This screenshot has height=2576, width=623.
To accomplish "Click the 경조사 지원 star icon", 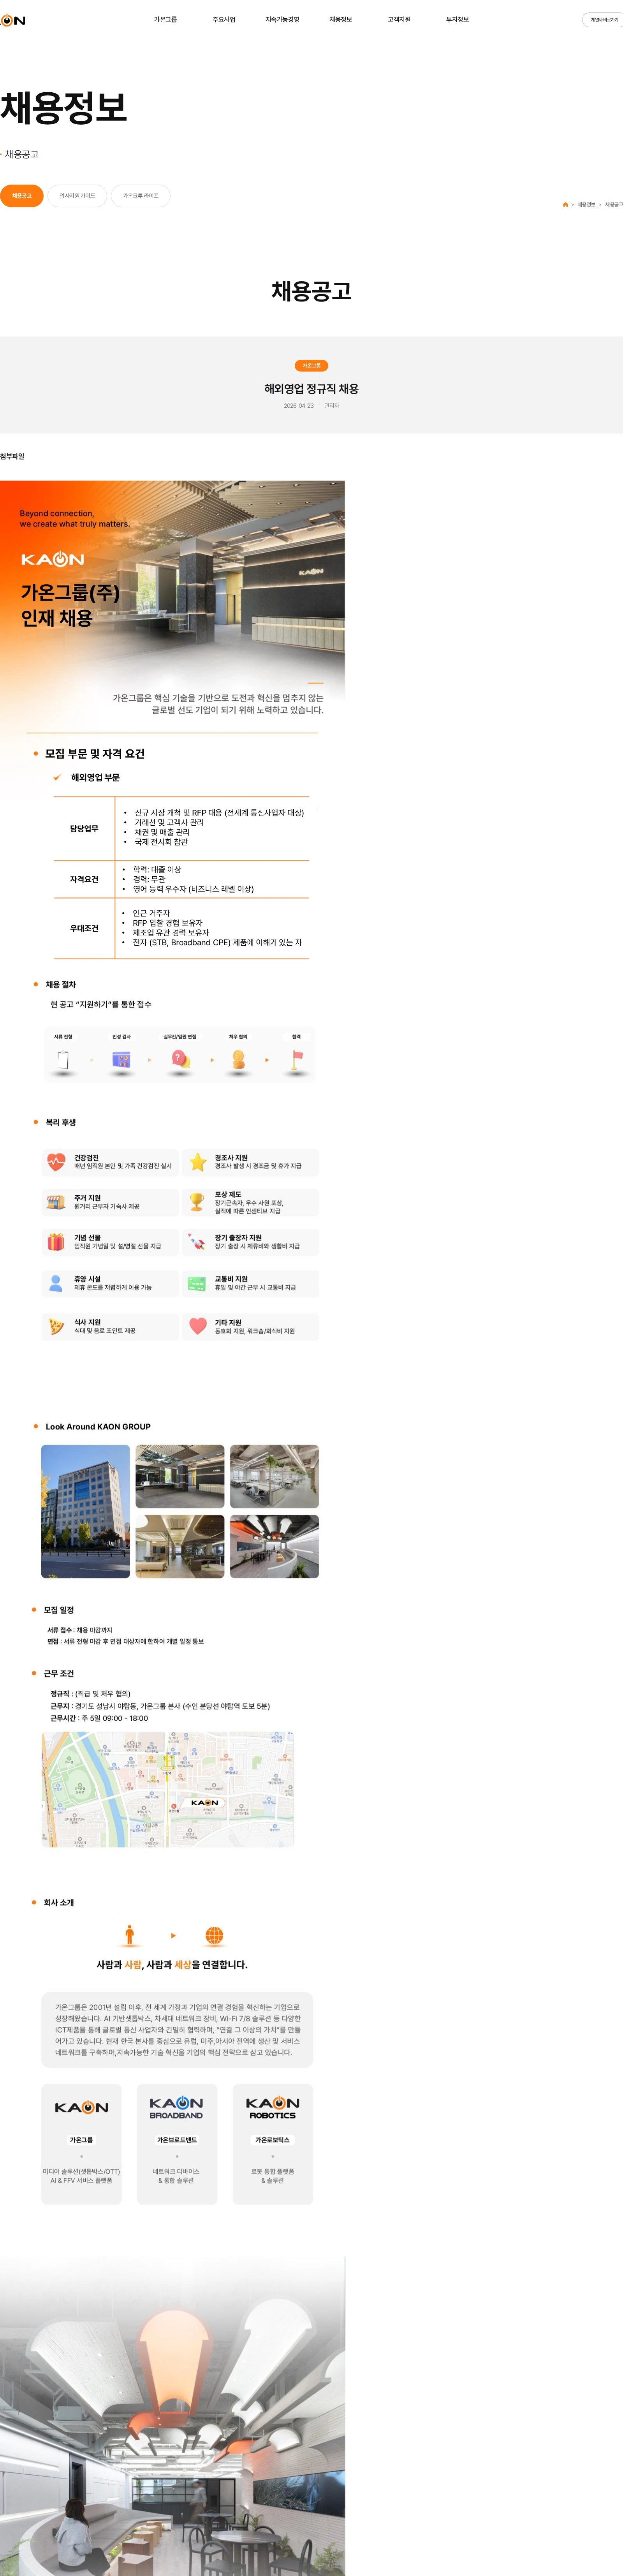I will coord(198,1162).
